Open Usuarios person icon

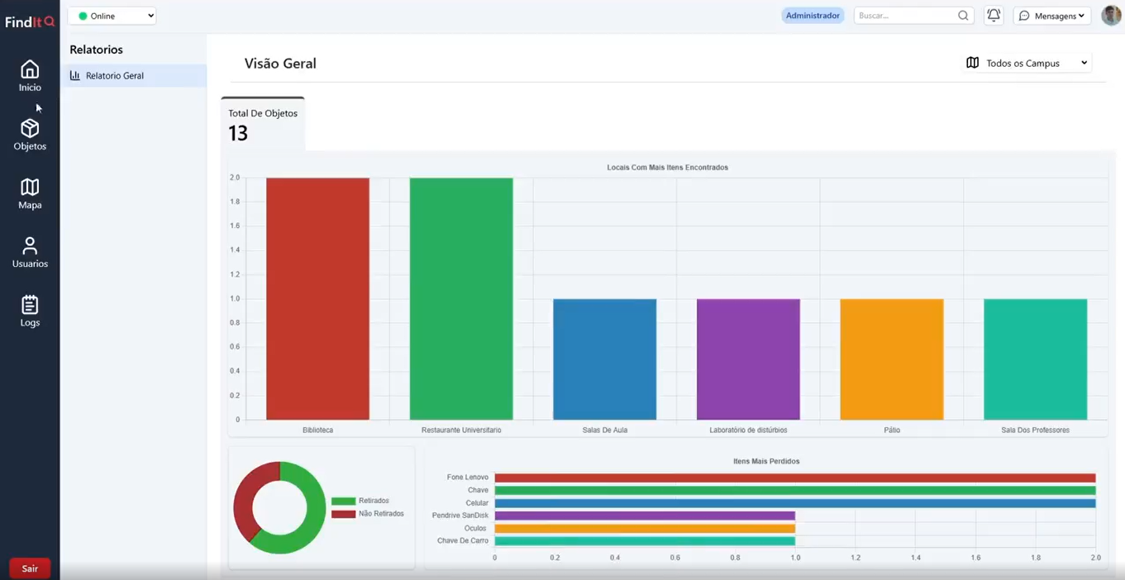coord(30,246)
